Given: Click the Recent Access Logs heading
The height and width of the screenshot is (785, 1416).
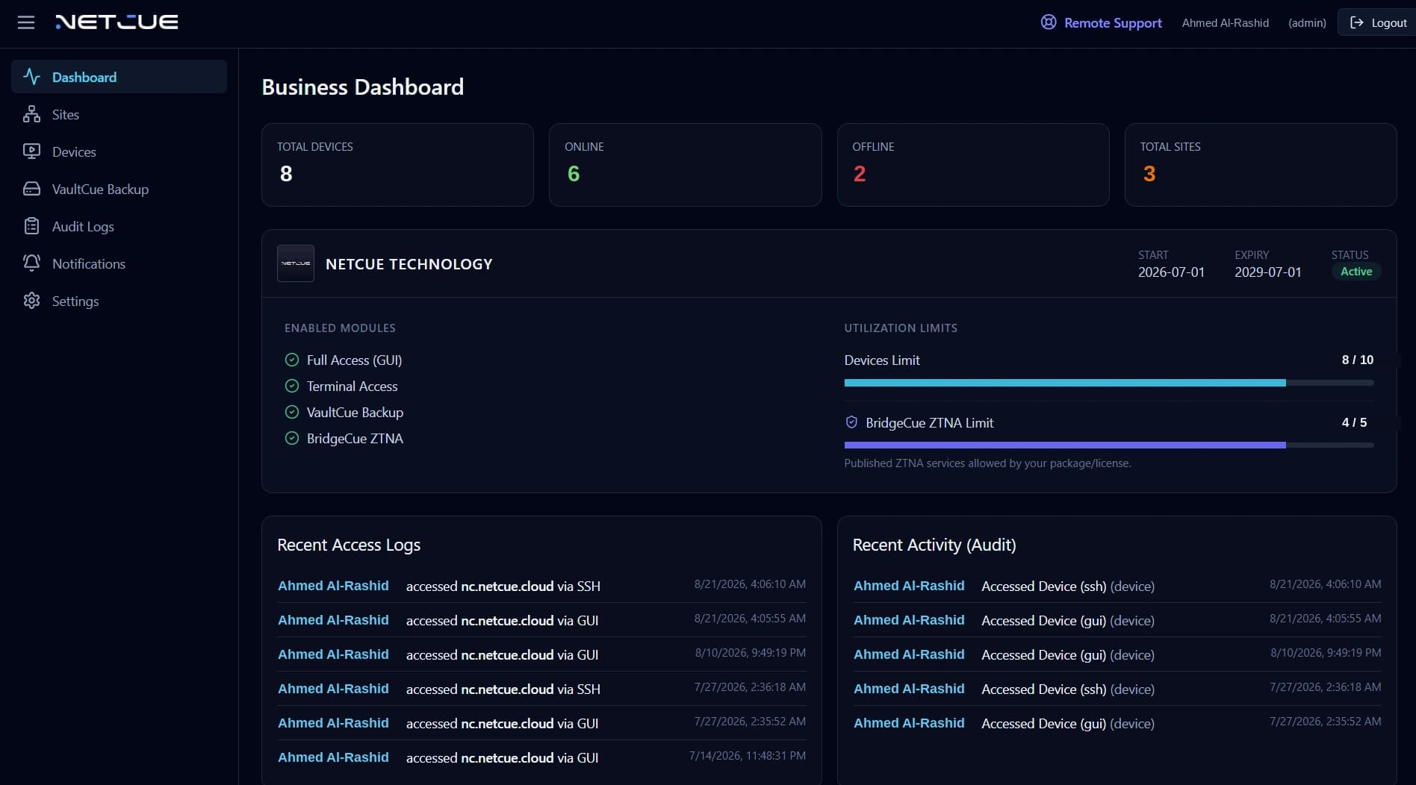Looking at the screenshot, I should pos(349,545).
